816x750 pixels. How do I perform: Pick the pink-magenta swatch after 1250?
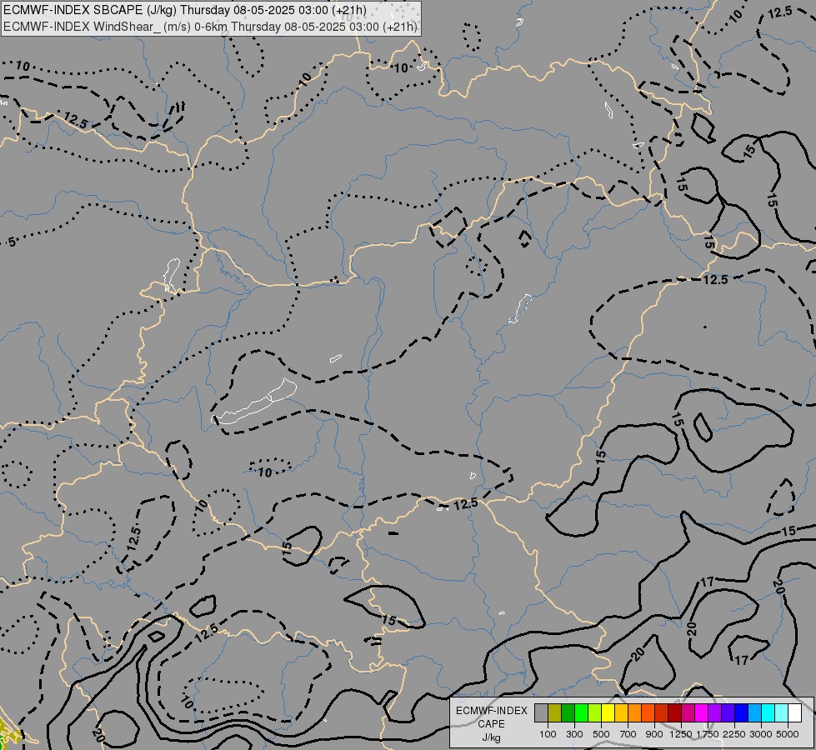tap(688, 713)
